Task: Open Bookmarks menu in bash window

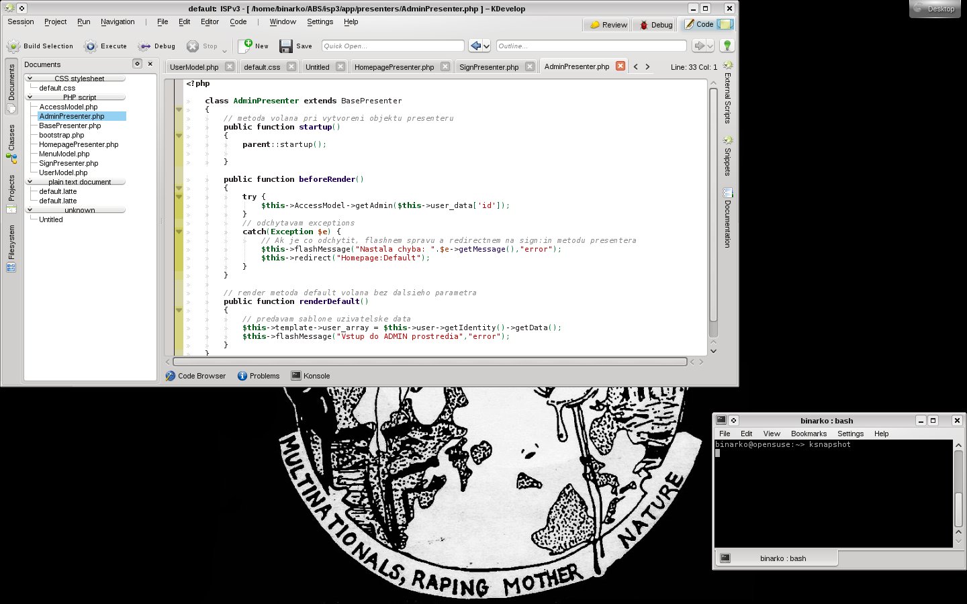Action: pyautogui.click(x=809, y=434)
